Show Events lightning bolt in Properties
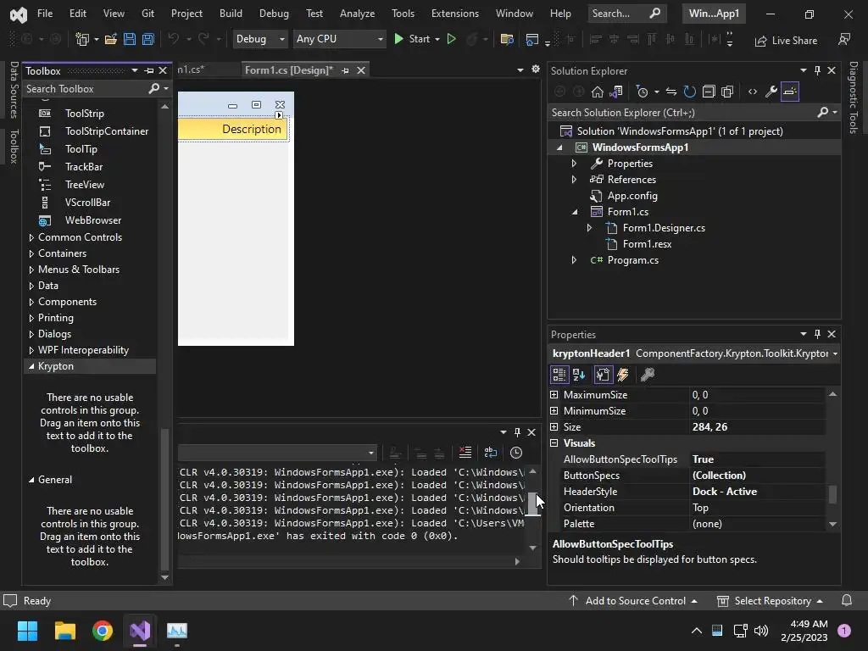The width and height of the screenshot is (868, 651). click(x=623, y=375)
